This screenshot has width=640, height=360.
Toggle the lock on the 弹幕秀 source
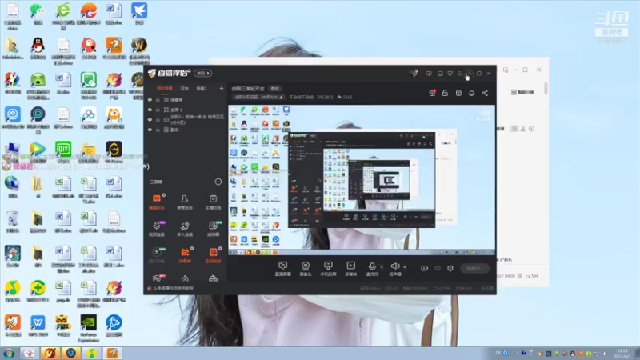click(158, 99)
